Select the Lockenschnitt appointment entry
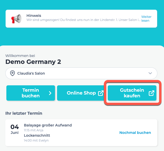The image size is (164, 151). (37, 135)
